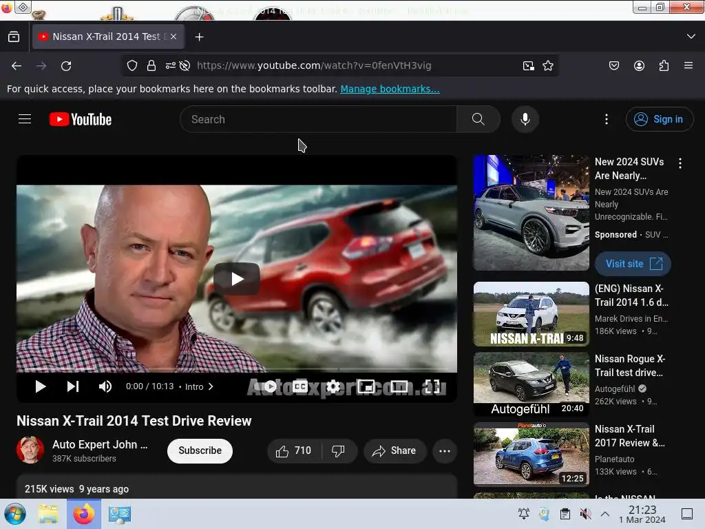
Task: Mute the video player volume
Action: point(105,386)
